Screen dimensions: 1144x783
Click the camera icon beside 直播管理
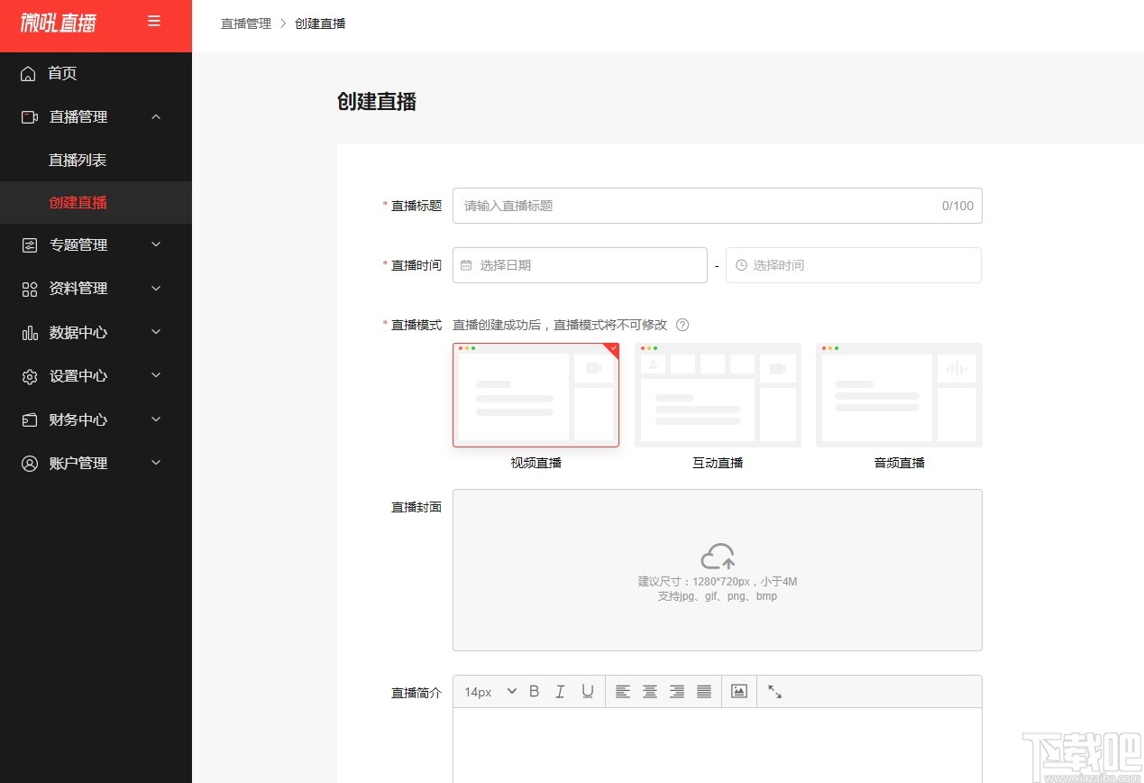pos(29,116)
